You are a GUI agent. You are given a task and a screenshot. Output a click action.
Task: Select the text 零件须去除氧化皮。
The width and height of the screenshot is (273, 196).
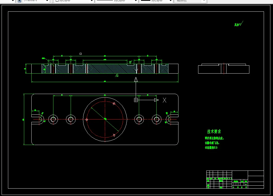pos(214,138)
